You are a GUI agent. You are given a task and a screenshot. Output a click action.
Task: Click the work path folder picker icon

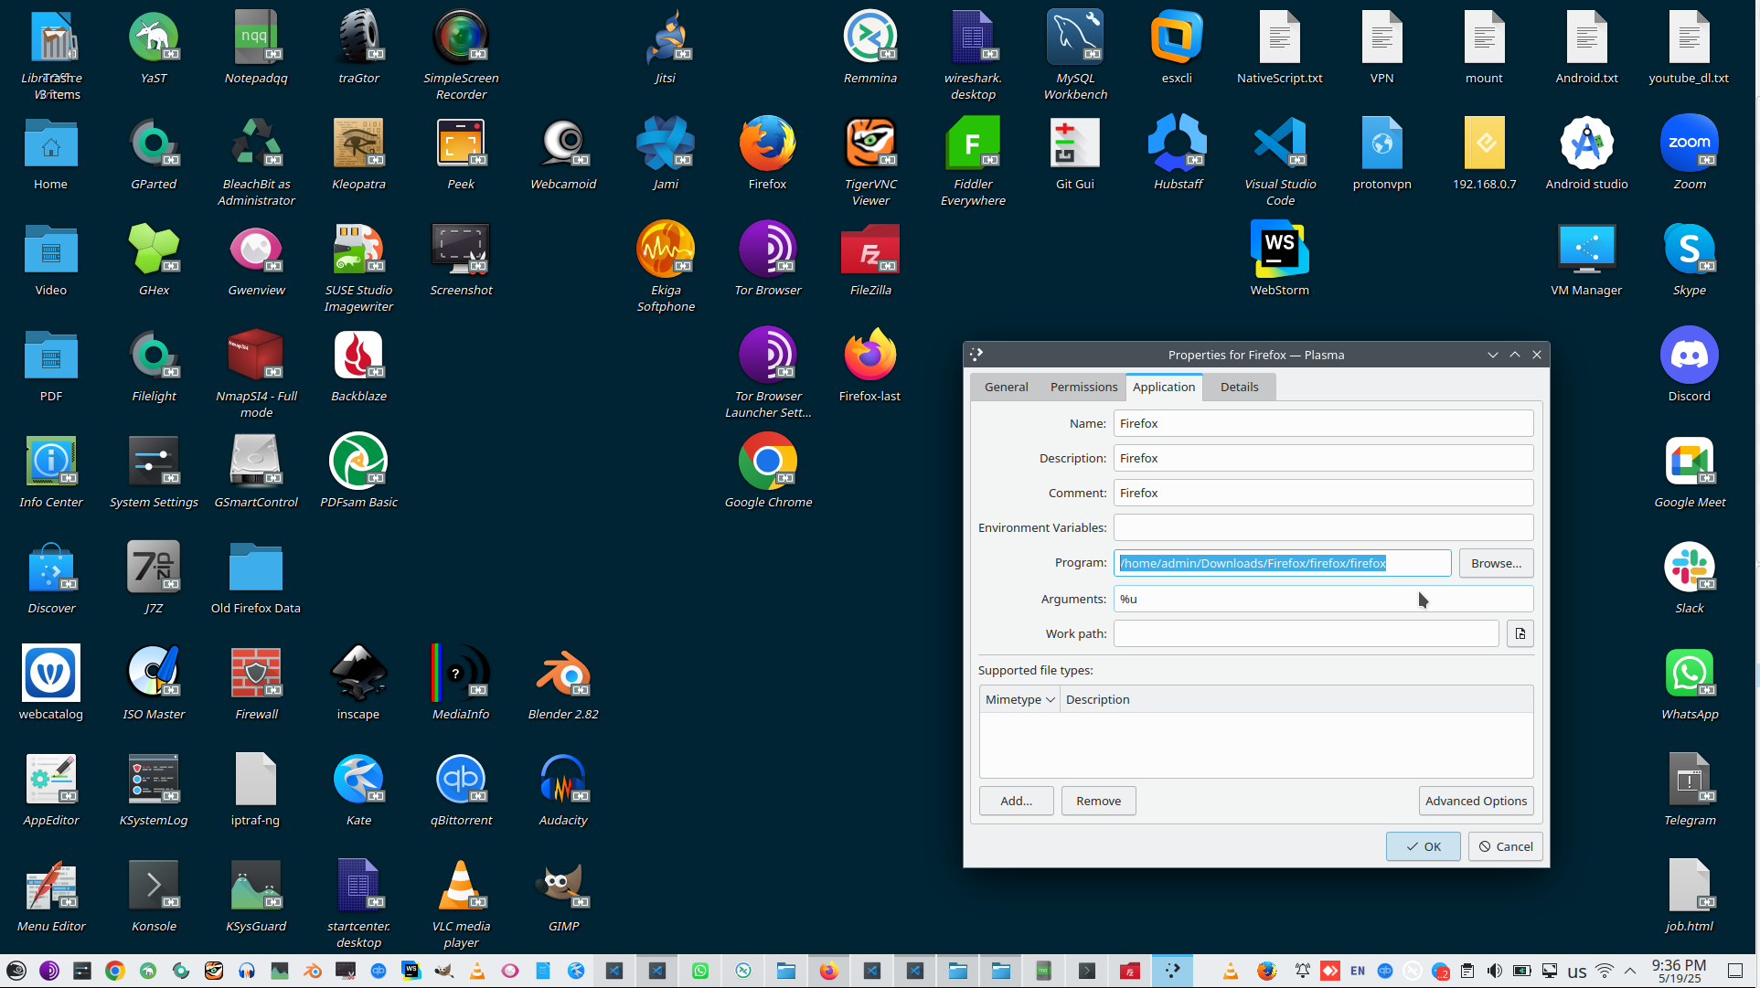(x=1520, y=633)
